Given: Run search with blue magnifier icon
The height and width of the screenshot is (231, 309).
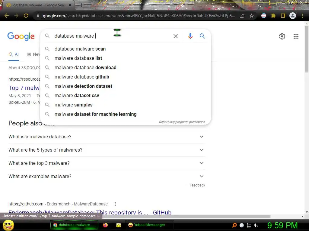Looking at the screenshot, I should pos(202,36).
